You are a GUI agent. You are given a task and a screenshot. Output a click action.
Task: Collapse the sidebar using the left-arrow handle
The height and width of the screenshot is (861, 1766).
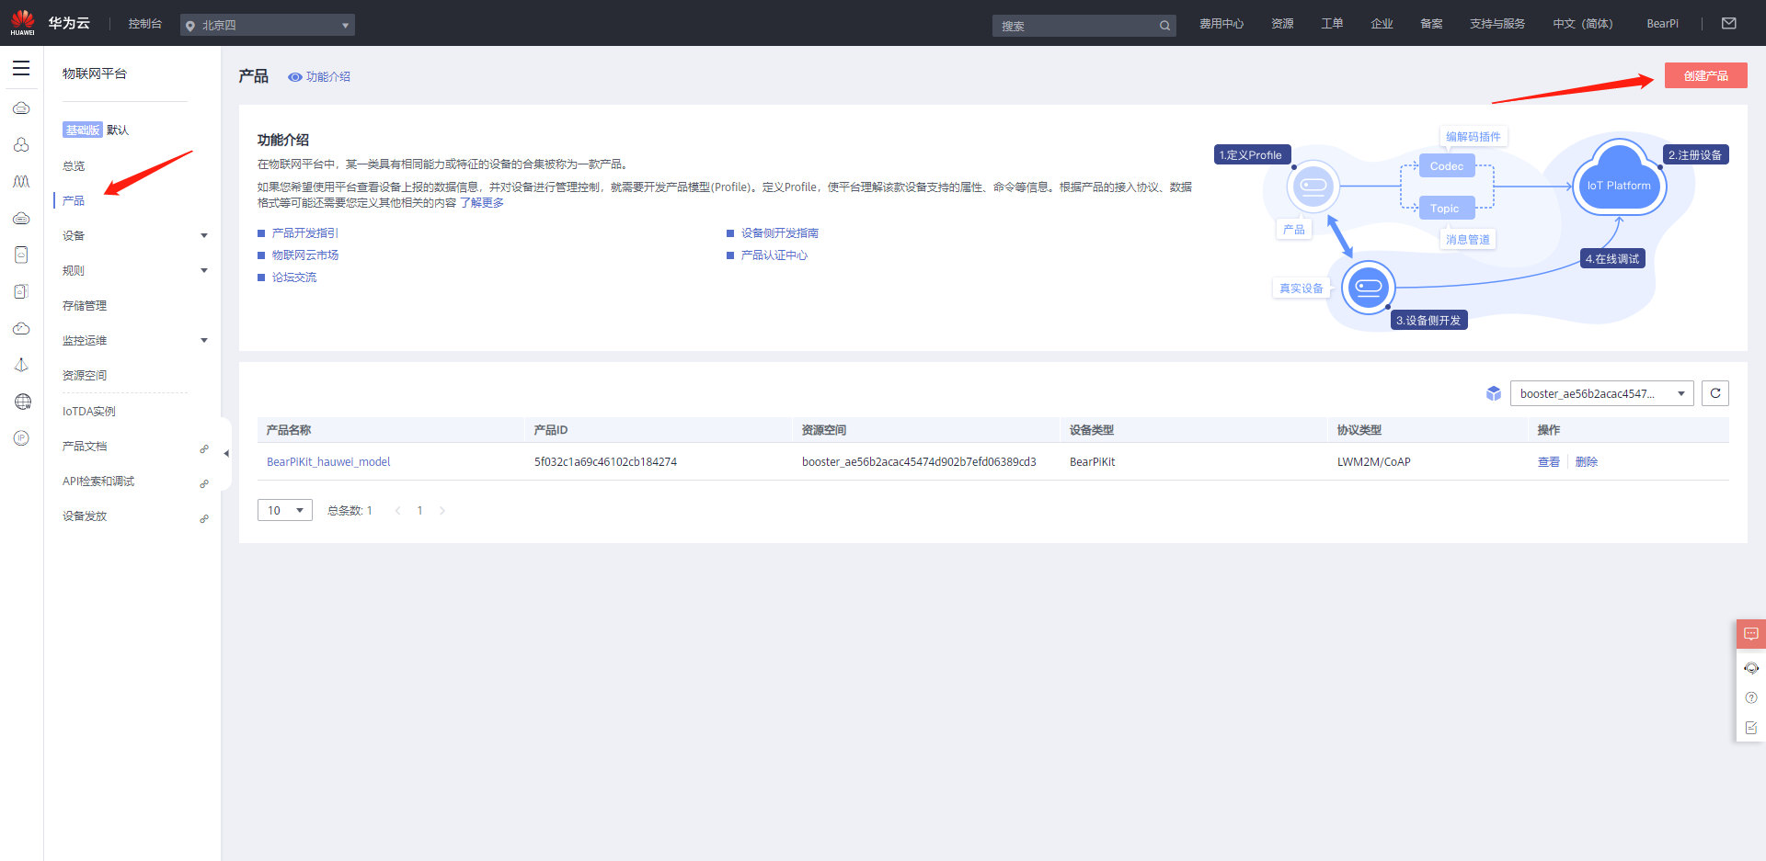coord(226,453)
